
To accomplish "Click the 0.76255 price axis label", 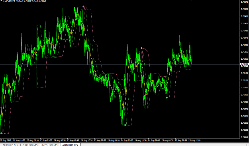I will point(244,59).
